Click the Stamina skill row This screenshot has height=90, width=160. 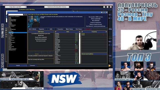pos(67,58)
